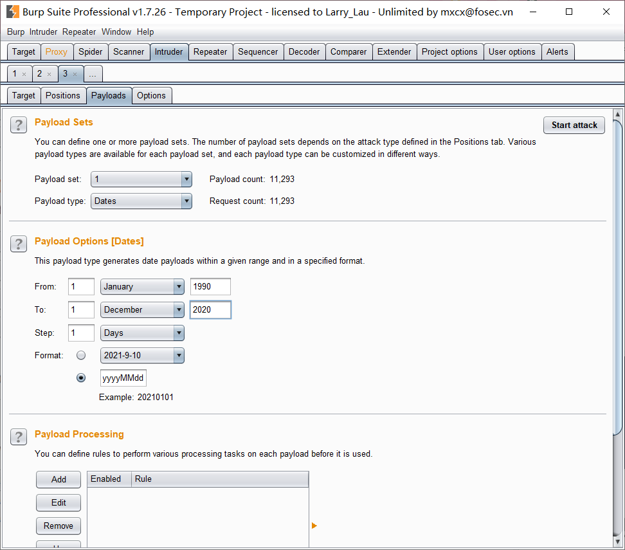Screen dimensions: 625x550
Task: Open the To month December dropdown
Action: pyautogui.click(x=142, y=309)
